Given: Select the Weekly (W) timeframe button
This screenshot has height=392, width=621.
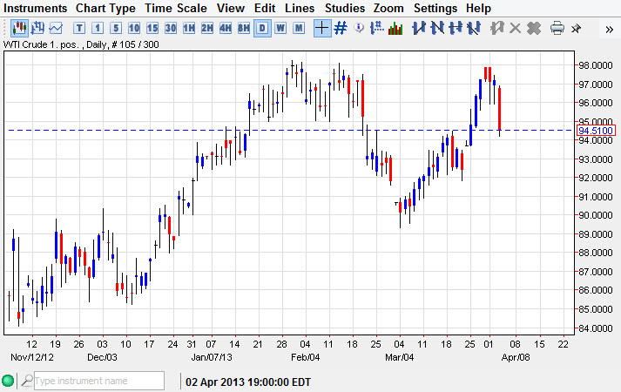Looking at the screenshot, I should (280, 28).
